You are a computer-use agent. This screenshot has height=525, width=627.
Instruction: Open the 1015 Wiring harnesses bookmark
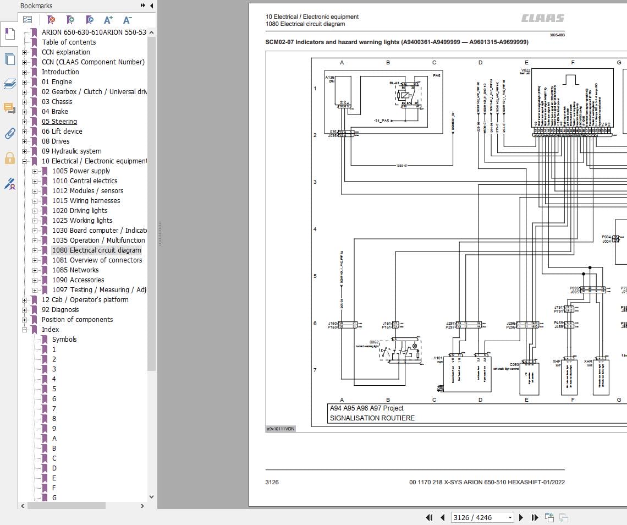(x=86, y=200)
